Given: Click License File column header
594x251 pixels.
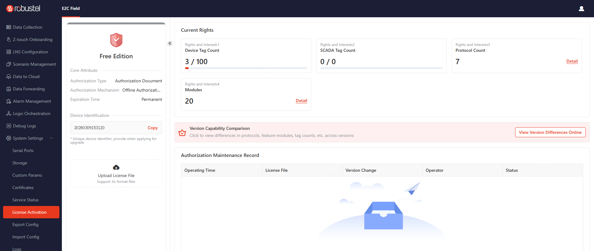Looking at the screenshot, I should tap(302, 170).
